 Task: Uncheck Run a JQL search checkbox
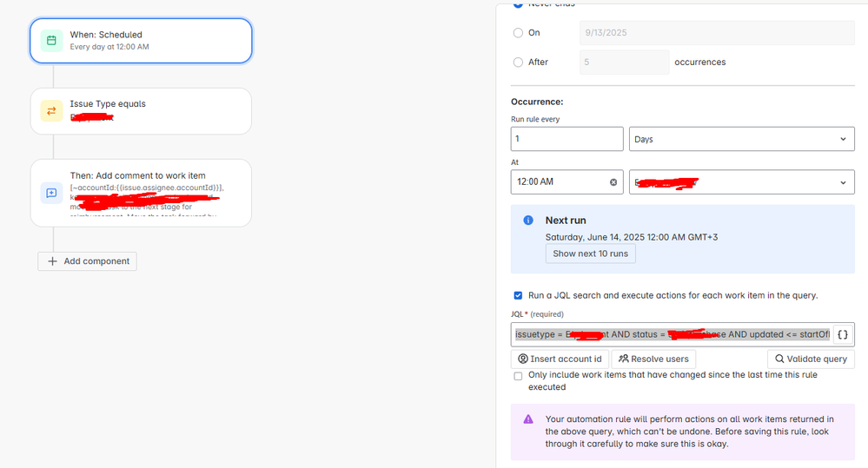[x=518, y=295]
